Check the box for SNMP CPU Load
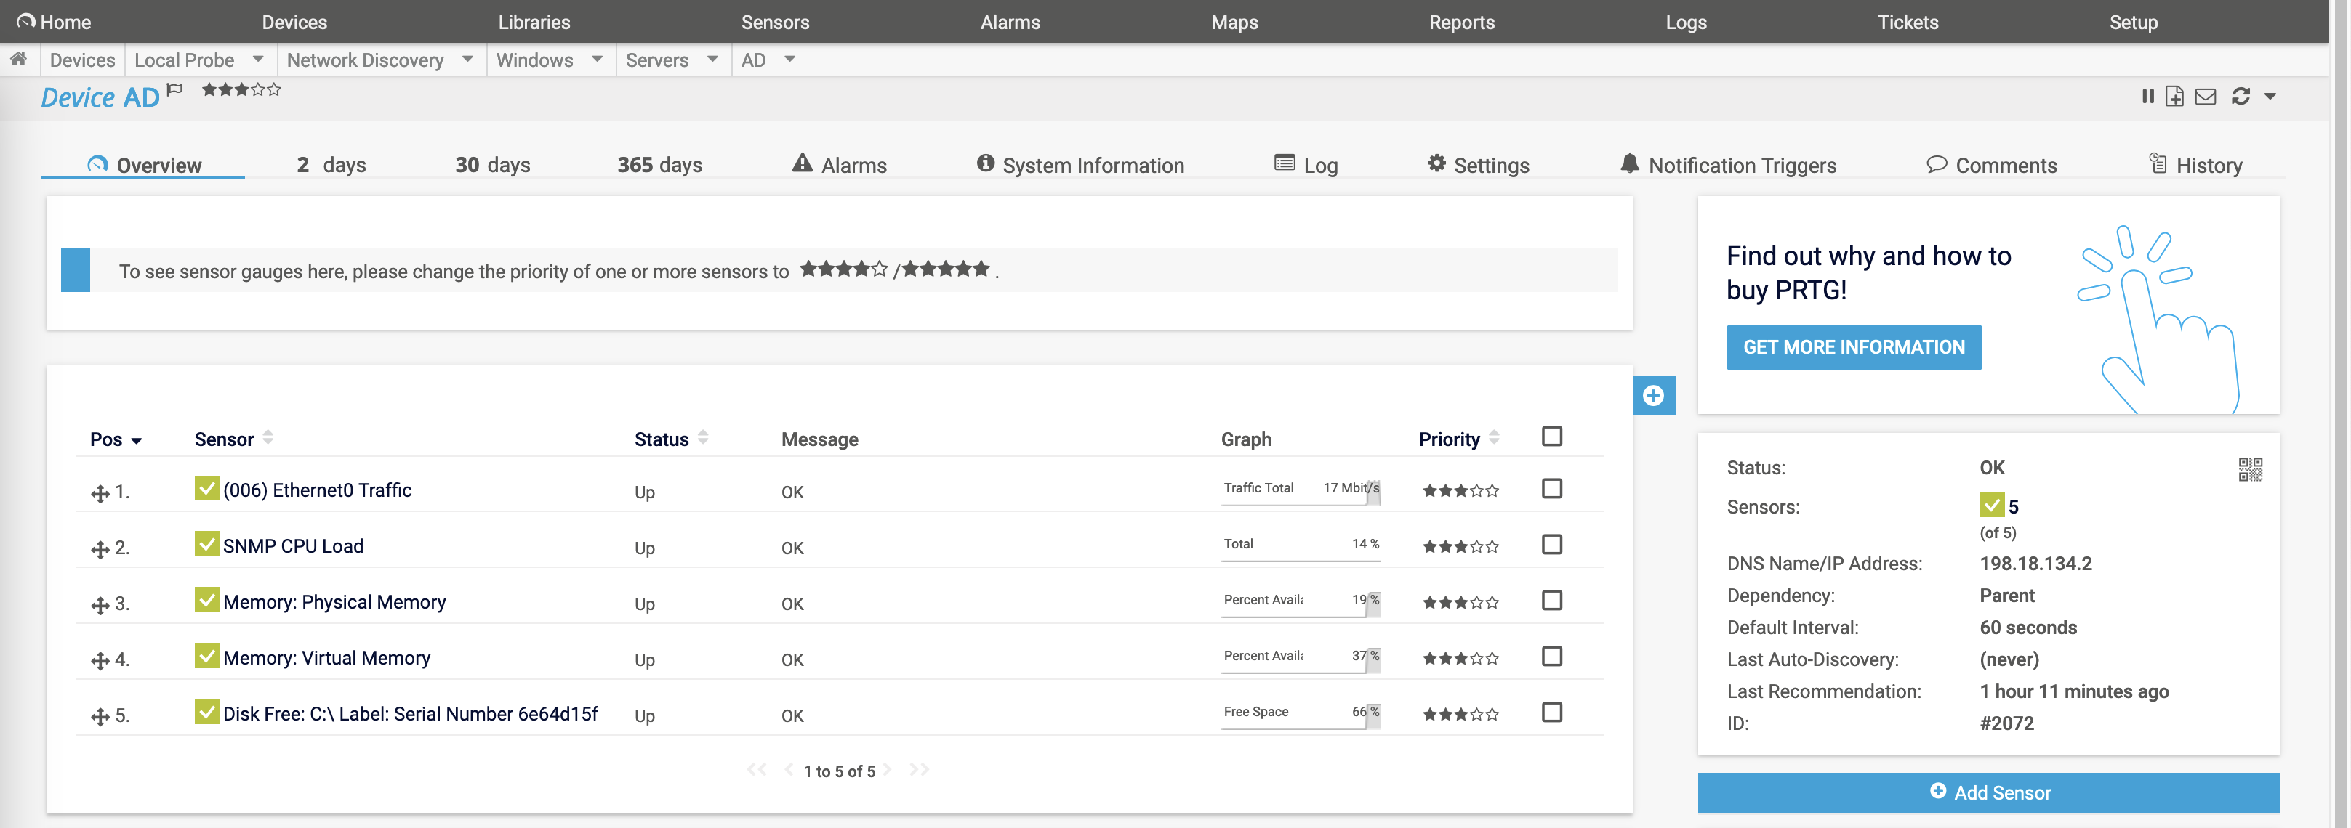Viewport: 2351px width, 828px height. tap(1551, 545)
